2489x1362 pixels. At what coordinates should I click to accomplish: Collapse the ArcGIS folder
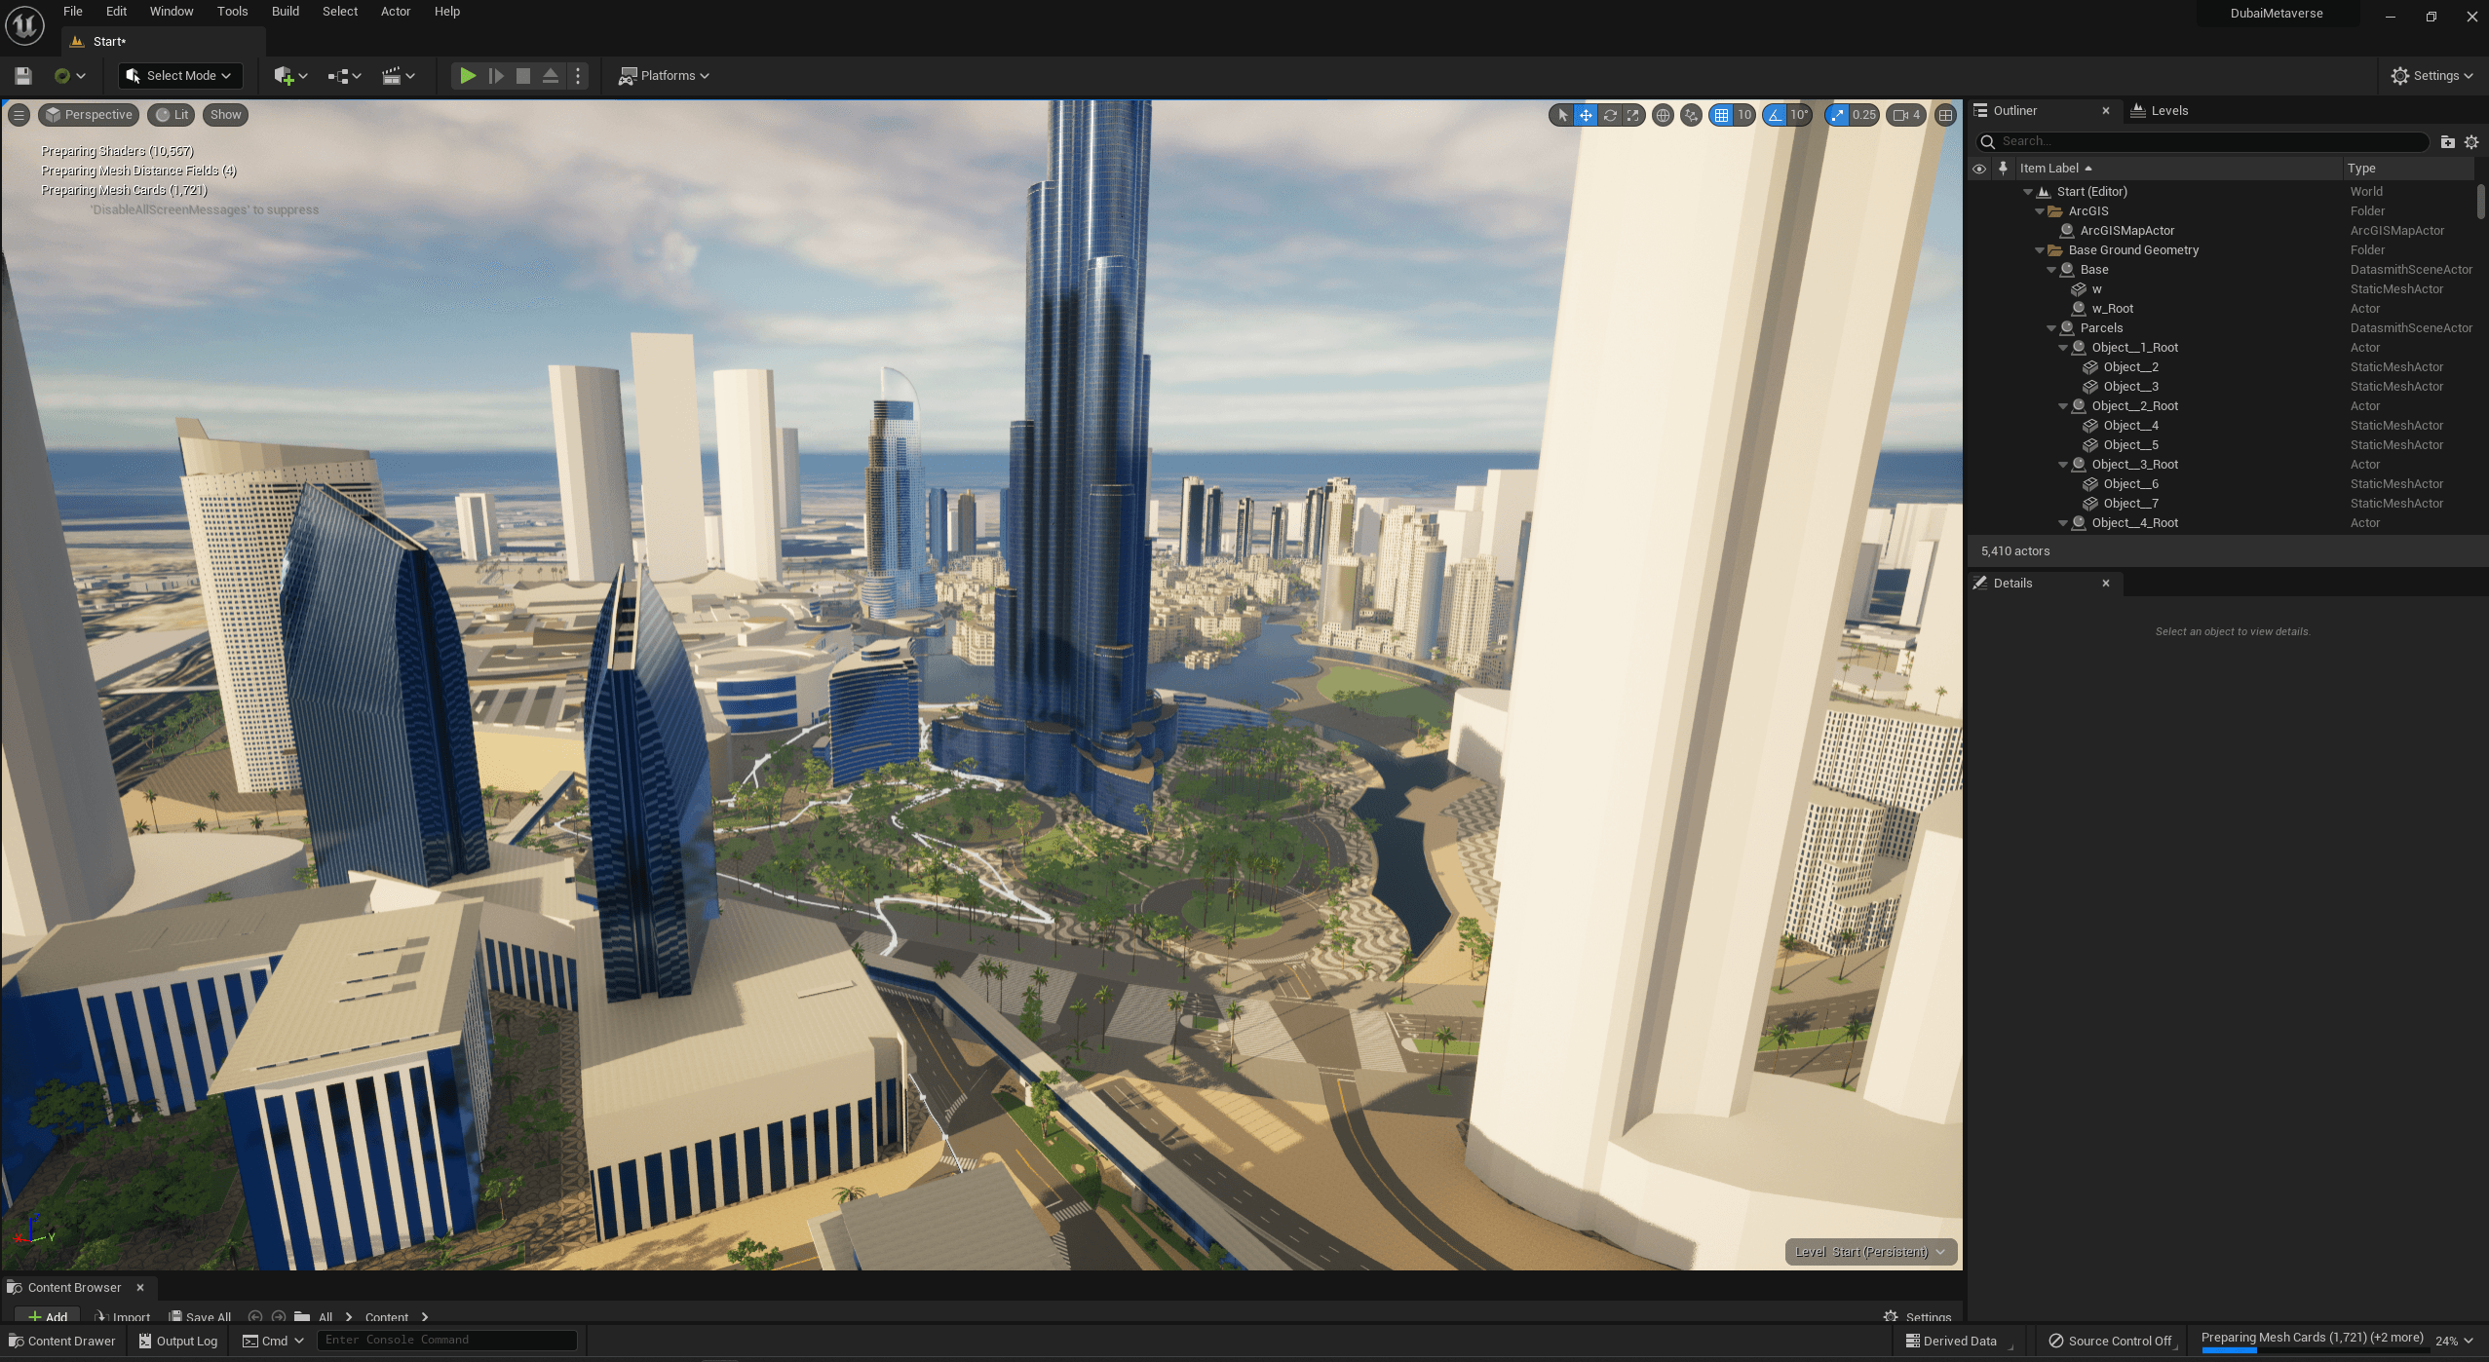pos(2040,211)
